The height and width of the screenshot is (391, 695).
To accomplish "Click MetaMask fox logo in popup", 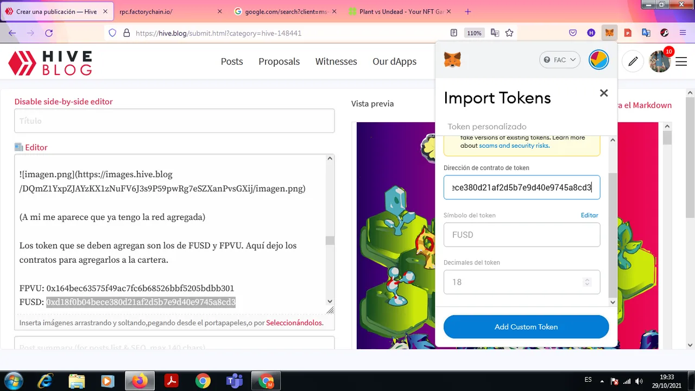I will [452, 60].
